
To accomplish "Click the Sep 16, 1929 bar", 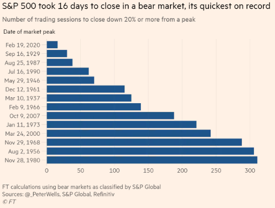I will click(x=57, y=54).
